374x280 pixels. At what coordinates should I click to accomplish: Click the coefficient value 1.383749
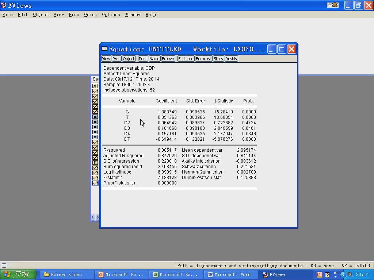pyautogui.click(x=167, y=112)
